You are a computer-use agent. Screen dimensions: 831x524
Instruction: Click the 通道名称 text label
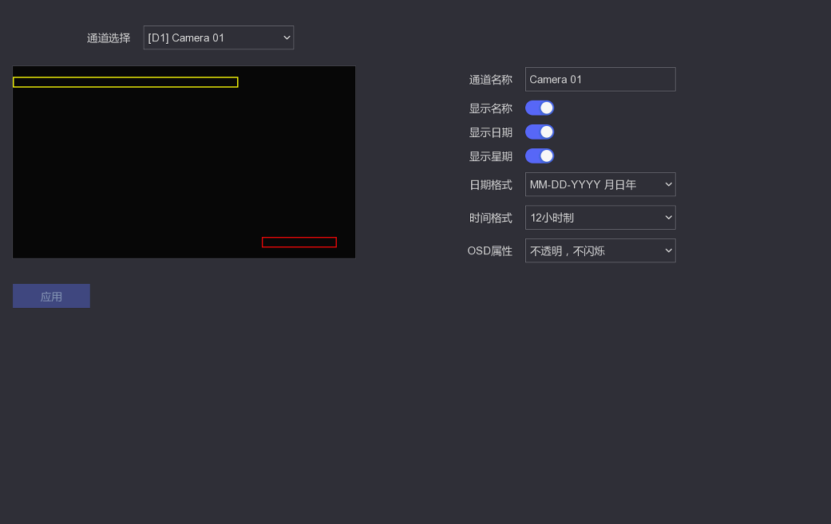click(490, 80)
